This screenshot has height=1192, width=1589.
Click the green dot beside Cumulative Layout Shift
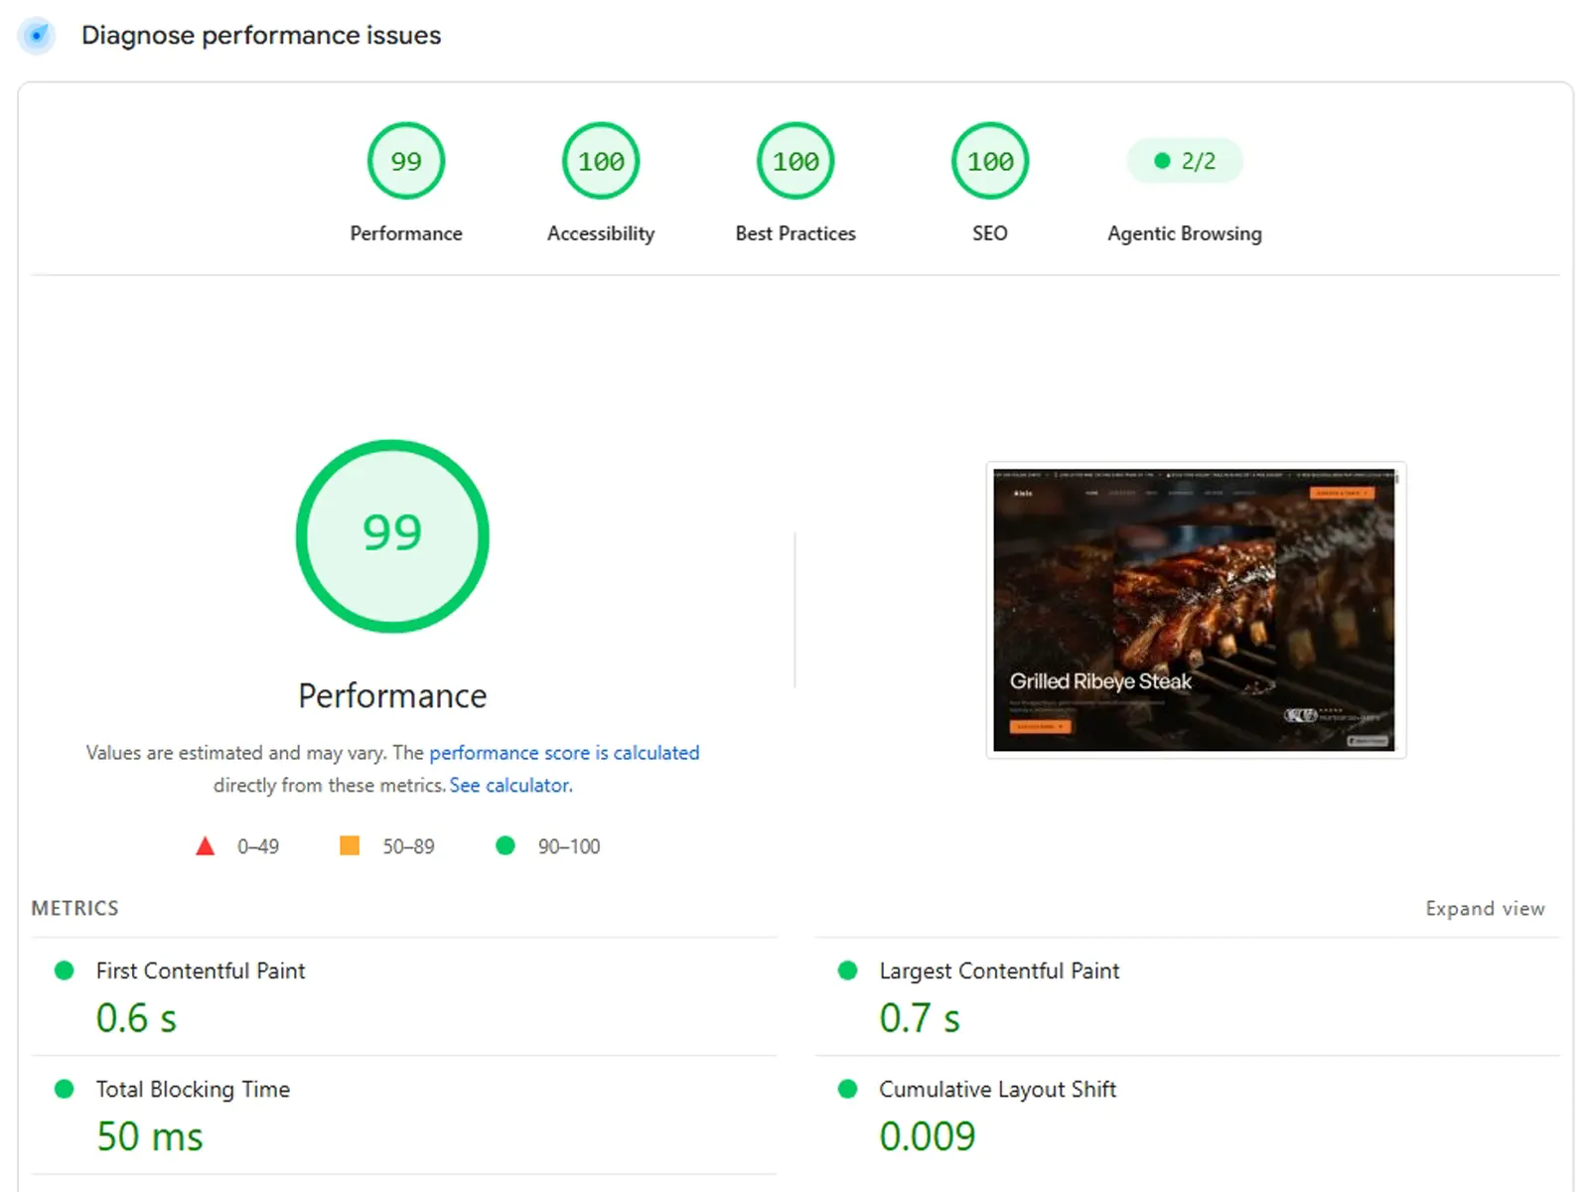click(x=848, y=1089)
